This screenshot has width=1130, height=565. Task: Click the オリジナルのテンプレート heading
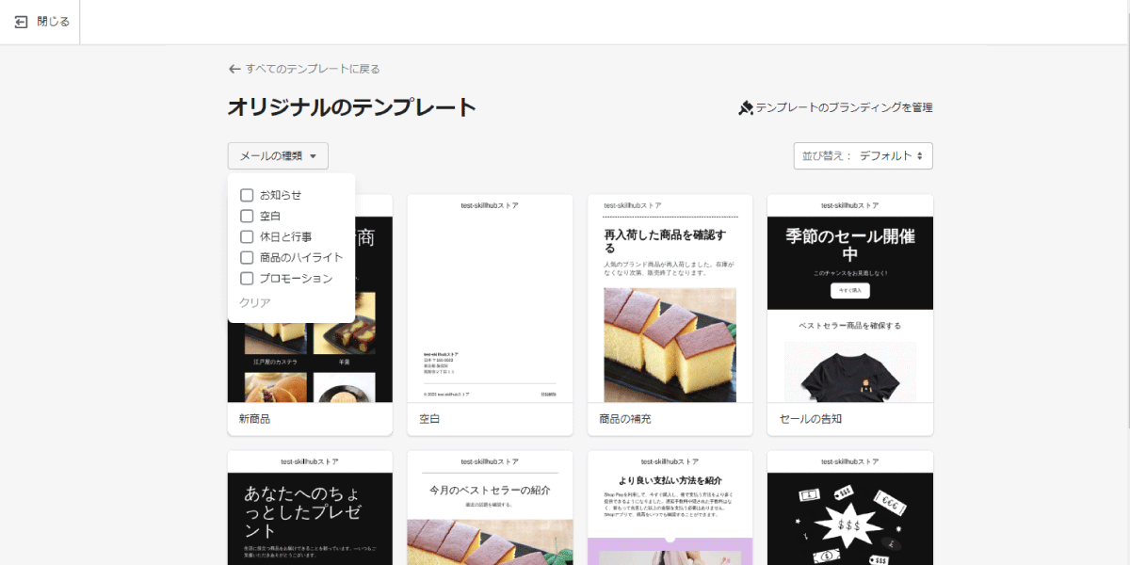[x=352, y=107]
